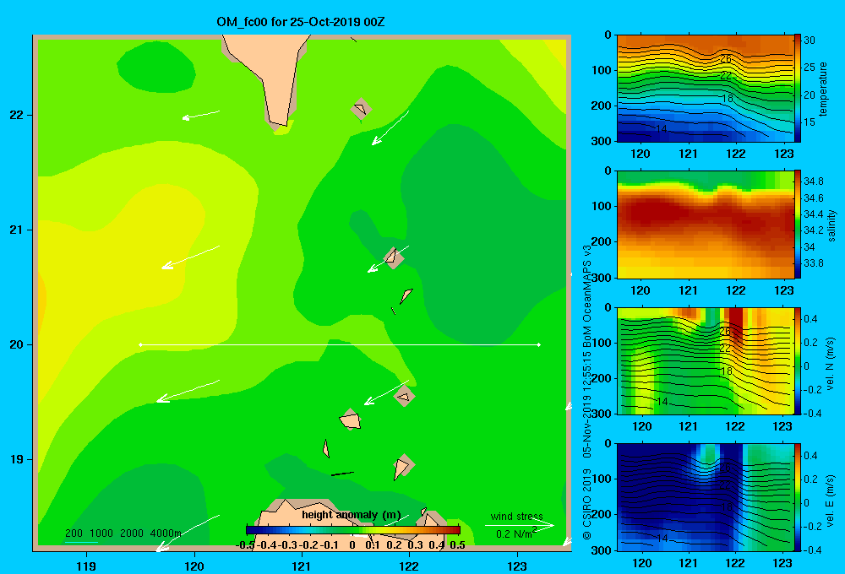
Task: Click the copyright text 'CSIRO 2019 BoM OceanMAPS'
Action: pyautogui.click(x=587, y=393)
